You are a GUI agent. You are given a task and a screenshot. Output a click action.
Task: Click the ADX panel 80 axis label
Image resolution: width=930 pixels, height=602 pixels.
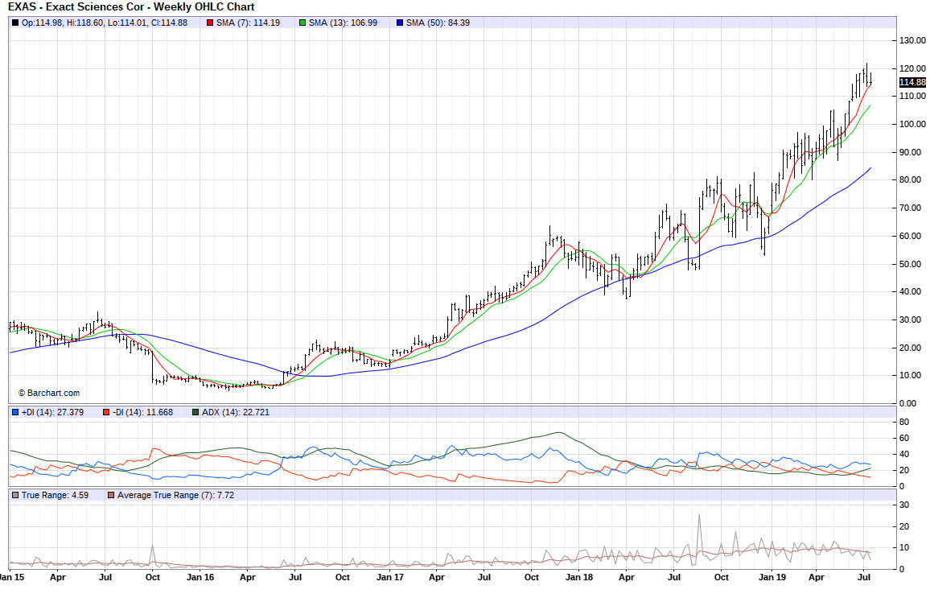tap(904, 423)
